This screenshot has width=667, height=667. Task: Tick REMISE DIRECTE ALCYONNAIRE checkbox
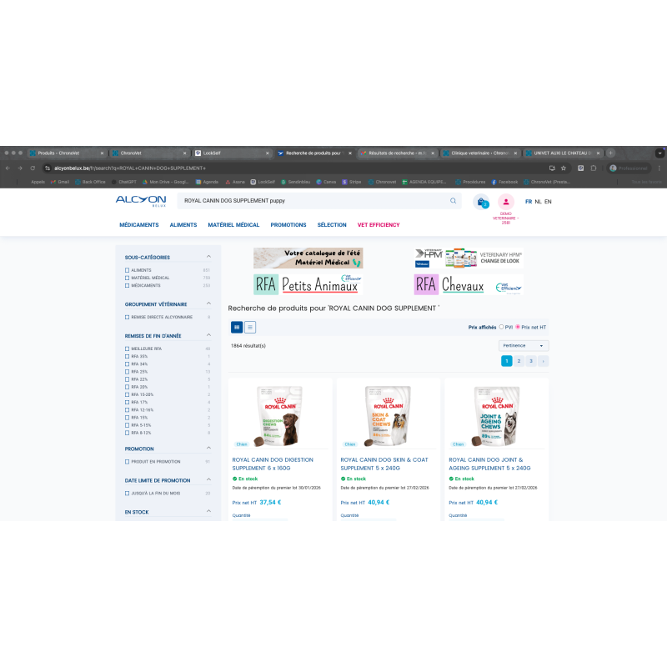[127, 317]
